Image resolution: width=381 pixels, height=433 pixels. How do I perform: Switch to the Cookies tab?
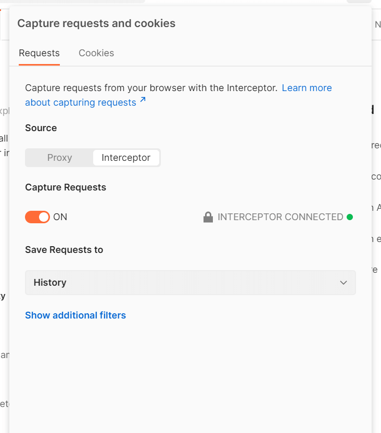(x=96, y=53)
